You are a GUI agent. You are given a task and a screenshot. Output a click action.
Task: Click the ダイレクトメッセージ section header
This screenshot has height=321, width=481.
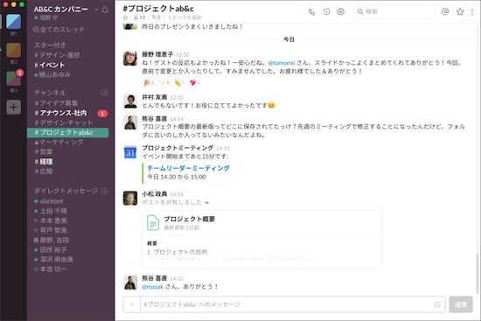coord(66,191)
